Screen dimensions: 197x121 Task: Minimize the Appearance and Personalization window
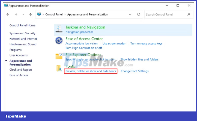pos(167,5)
